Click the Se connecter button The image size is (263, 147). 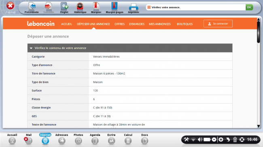pos(218,23)
